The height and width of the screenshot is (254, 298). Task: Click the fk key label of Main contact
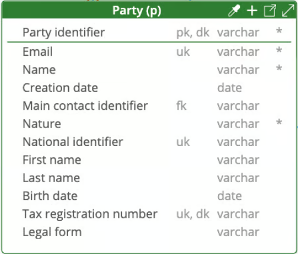tap(181, 106)
